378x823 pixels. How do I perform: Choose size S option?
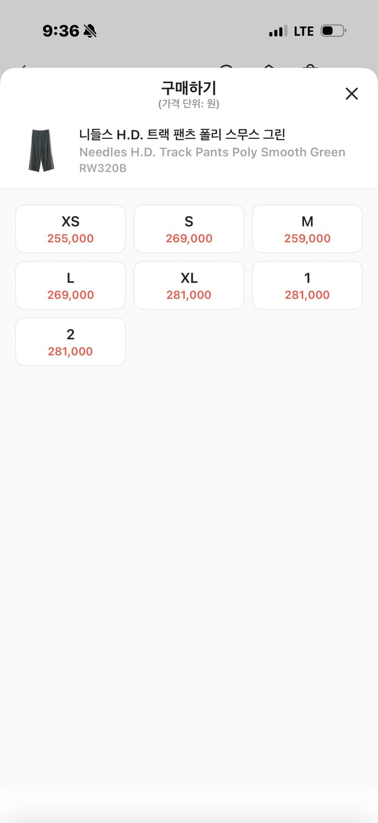(189, 229)
